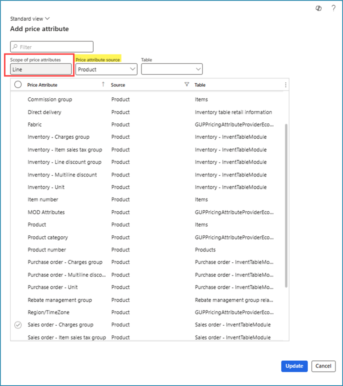The width and height of the screenshot is (343, 386).
Task: Click the sort arrow on Price Attribute column
Action: 103,84
